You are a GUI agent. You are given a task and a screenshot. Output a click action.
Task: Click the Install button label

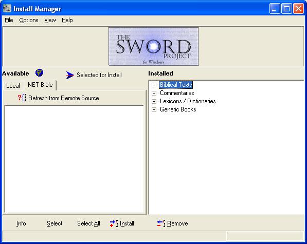click(127, 223)
